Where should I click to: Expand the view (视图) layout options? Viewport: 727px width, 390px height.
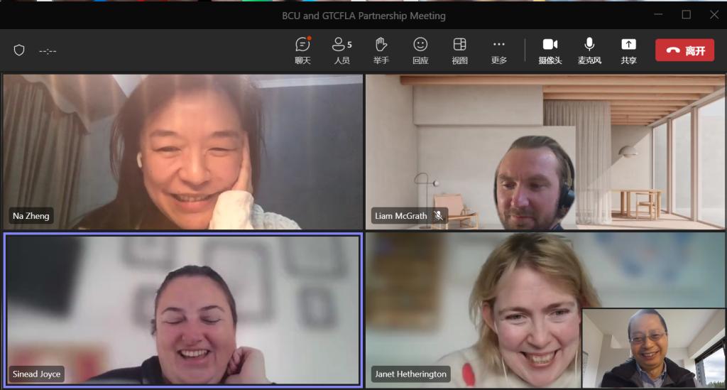tap(459, 50)
